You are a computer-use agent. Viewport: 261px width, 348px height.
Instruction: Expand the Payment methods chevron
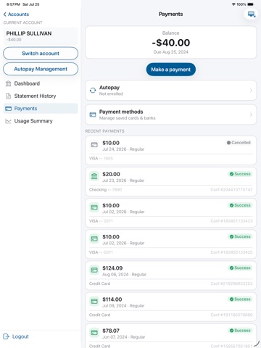pyautogui.click(x=251, y=115)
